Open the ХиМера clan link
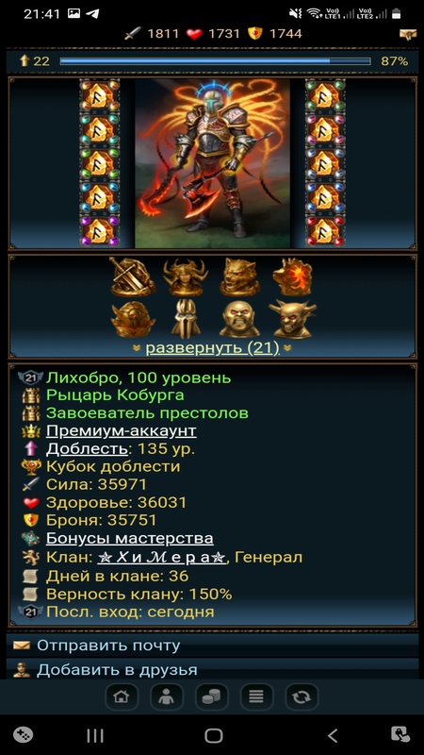 pos(162,558)
